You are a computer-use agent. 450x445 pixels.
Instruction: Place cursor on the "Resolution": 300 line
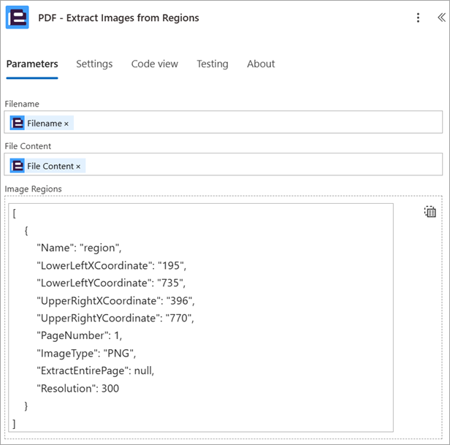tap(77, 389)
